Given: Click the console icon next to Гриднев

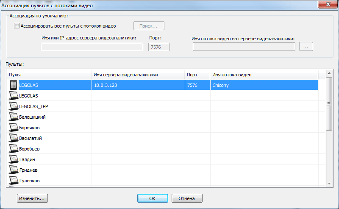Looking at the screenshot, I should click(14, 170).
